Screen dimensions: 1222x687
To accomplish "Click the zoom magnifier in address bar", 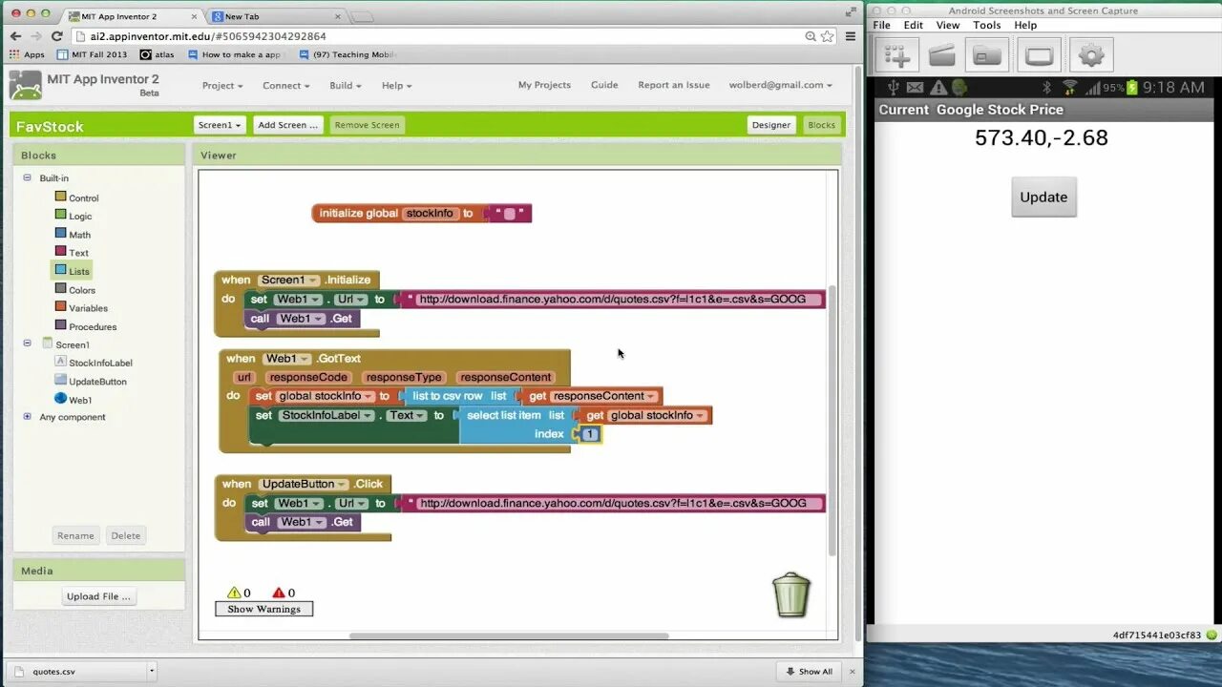I will click(811, 36).
